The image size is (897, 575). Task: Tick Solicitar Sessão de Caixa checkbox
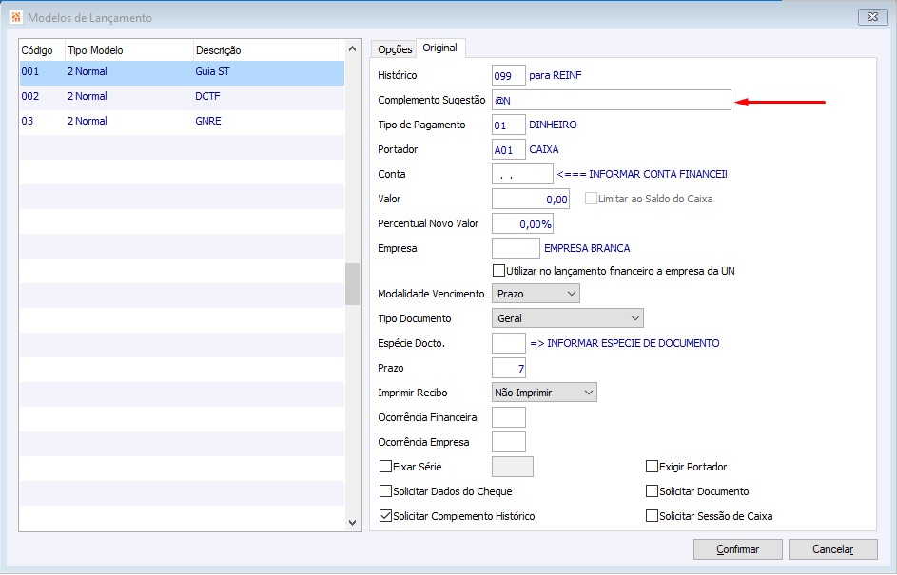click(x=652, y=516)
